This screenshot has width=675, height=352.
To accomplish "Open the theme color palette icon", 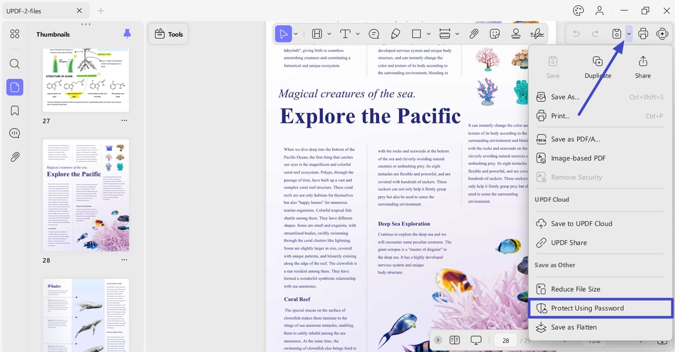I will 578,10.
